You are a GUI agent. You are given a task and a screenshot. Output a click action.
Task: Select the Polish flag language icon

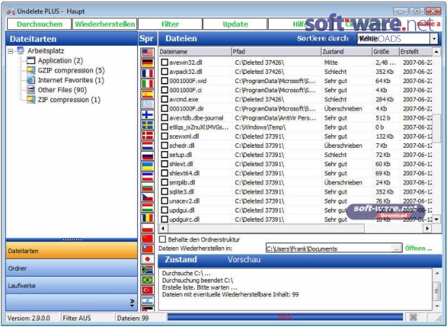[148, 228]
